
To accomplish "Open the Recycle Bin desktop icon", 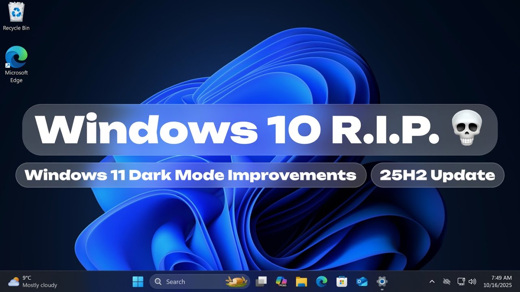I will [16, 17].
